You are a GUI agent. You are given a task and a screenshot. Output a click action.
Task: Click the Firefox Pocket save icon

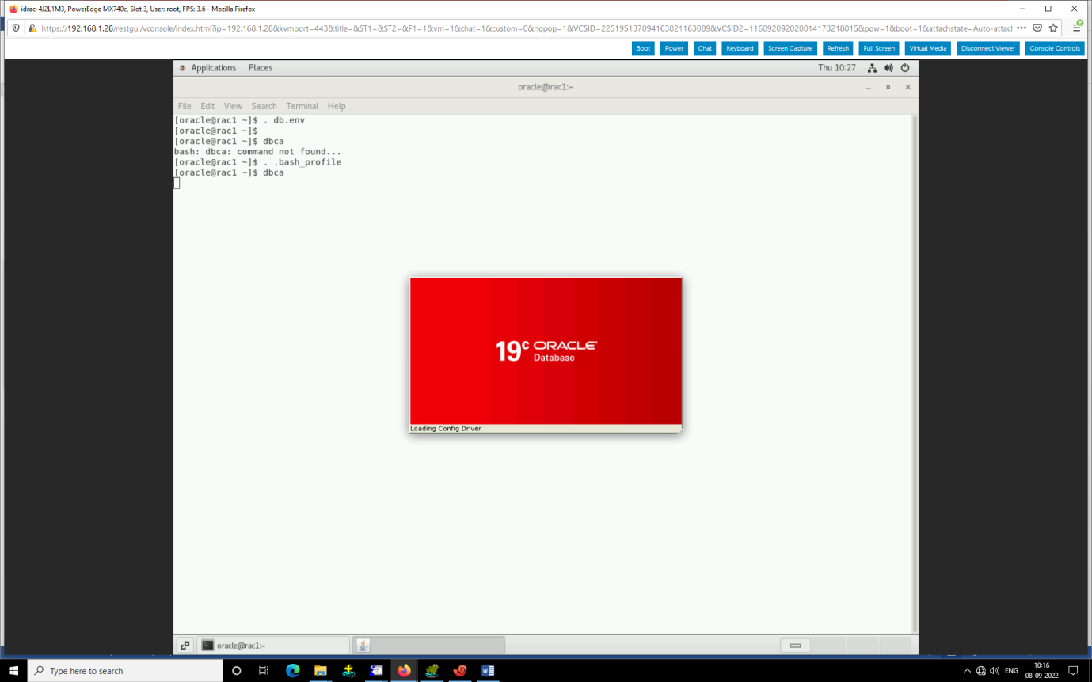[1037, 28]
